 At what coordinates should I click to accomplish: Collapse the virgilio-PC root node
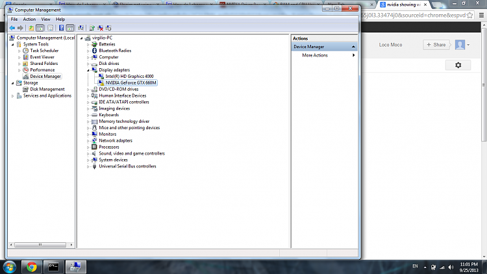pyautogui.click(x=81, y=38)
